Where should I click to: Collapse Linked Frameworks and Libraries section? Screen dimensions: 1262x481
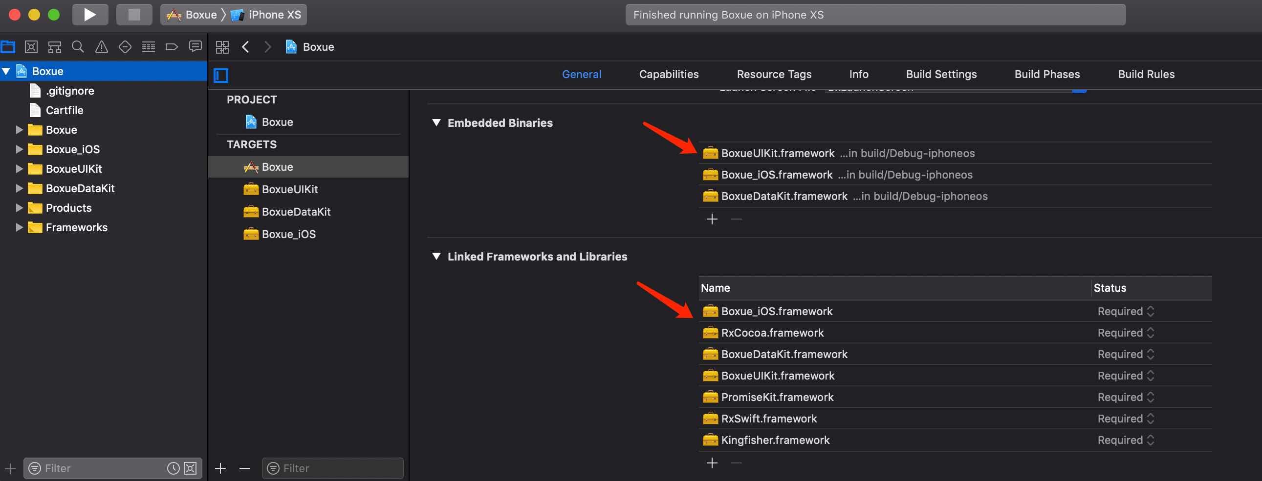436,257
